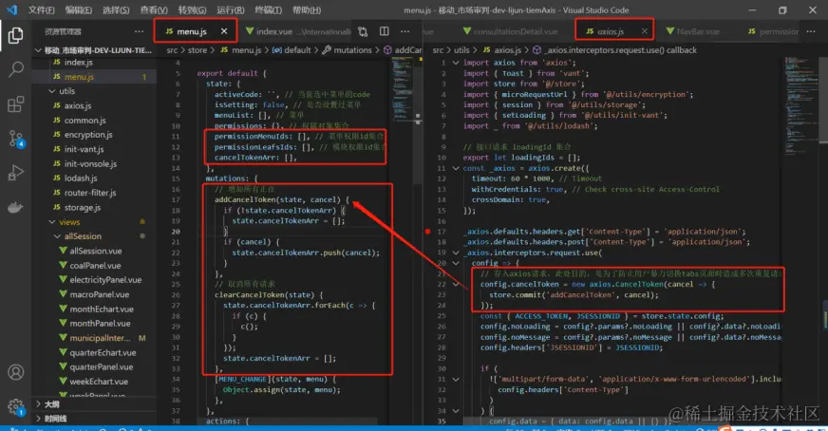Collapse the project root folder header
This screenshot has height=431, width=828.
[94, 50]
